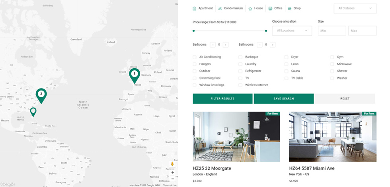Decrease bathrooms count with minus button
The height and width of the screenshot is (187, 390).
pyautogui.click(x=259, y=44)
